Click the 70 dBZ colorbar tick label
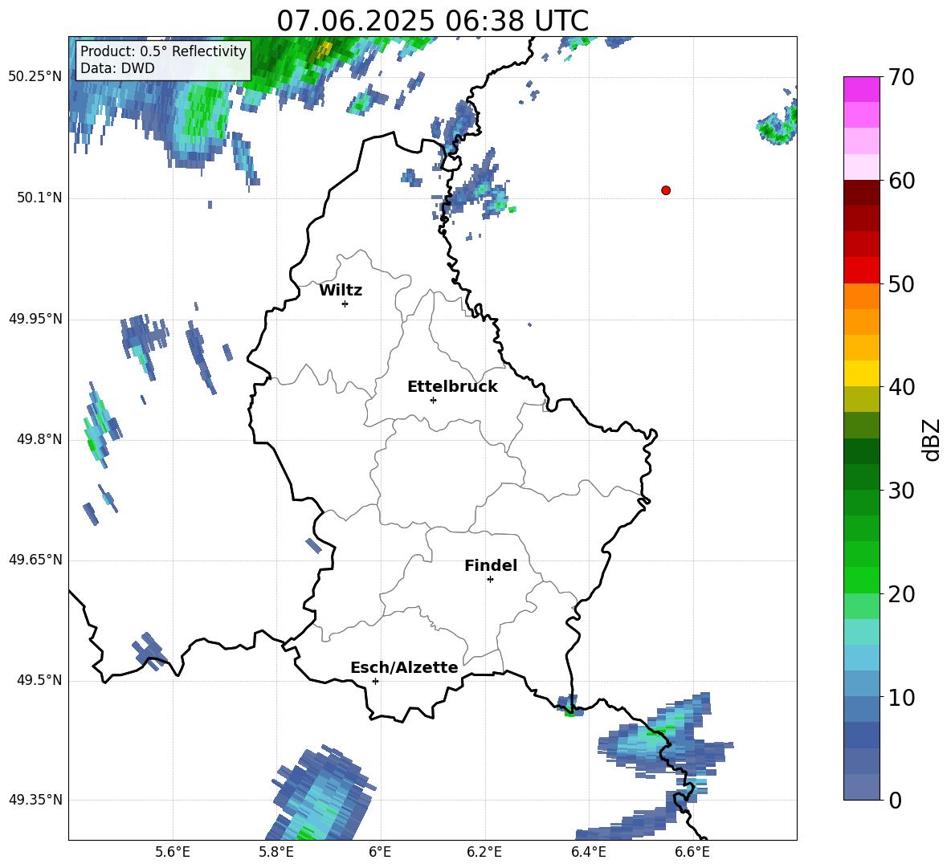Viewport: 951px width, 868px height. coord(901,77)
